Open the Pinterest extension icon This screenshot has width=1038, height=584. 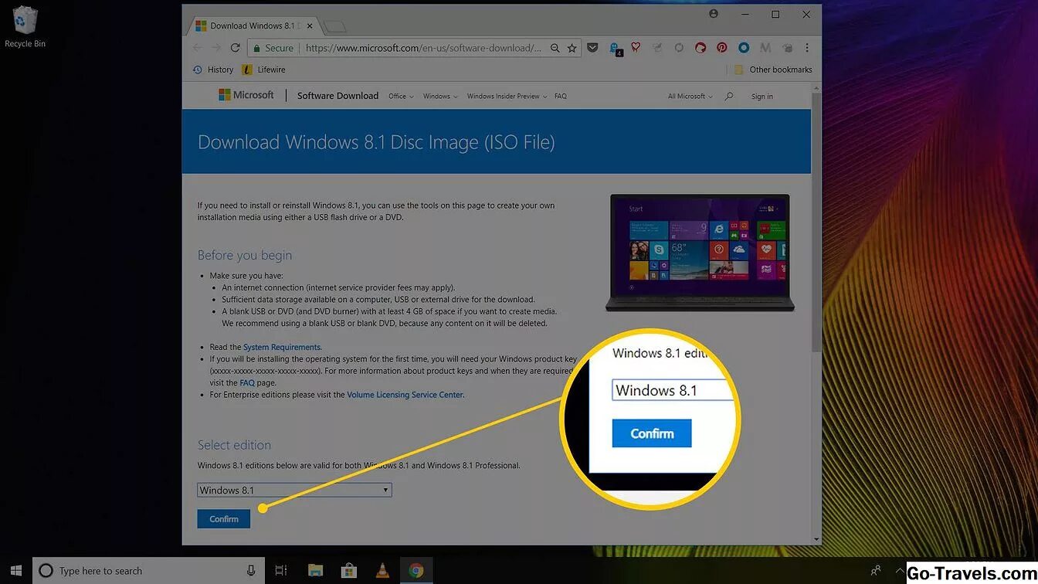721,48
